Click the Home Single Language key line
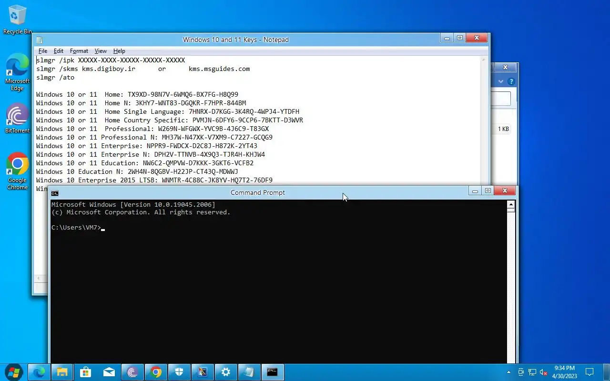Screen dimensions: 610x381 click(x=168, y=112)
